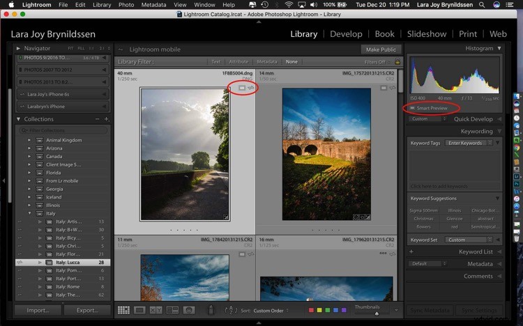Click back arrow beside Lightroom mobile
The width and height of the screenshot is (523, 326).
[x=121, y=49]
